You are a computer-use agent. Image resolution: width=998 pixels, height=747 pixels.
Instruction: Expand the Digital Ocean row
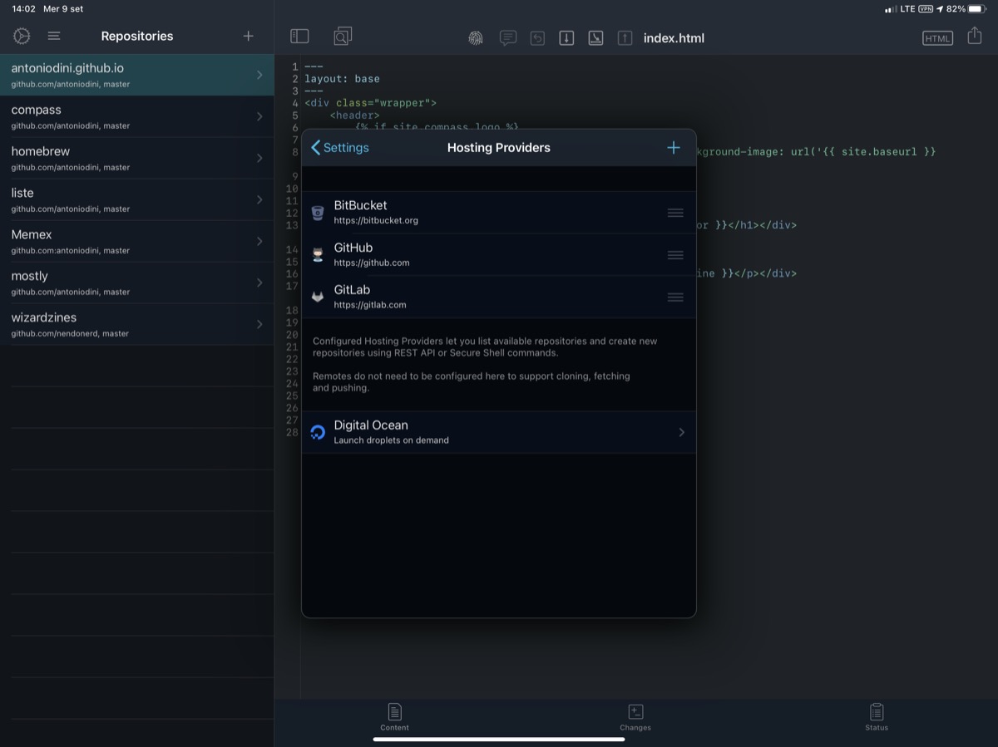point(681,432)
